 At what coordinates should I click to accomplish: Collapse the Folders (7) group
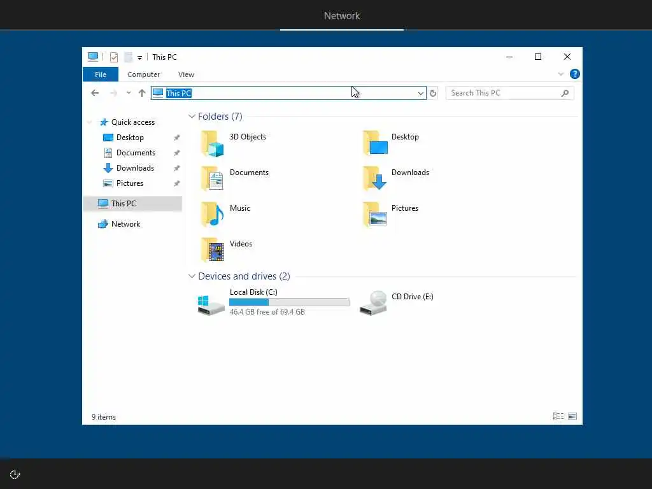click(192, 117)
